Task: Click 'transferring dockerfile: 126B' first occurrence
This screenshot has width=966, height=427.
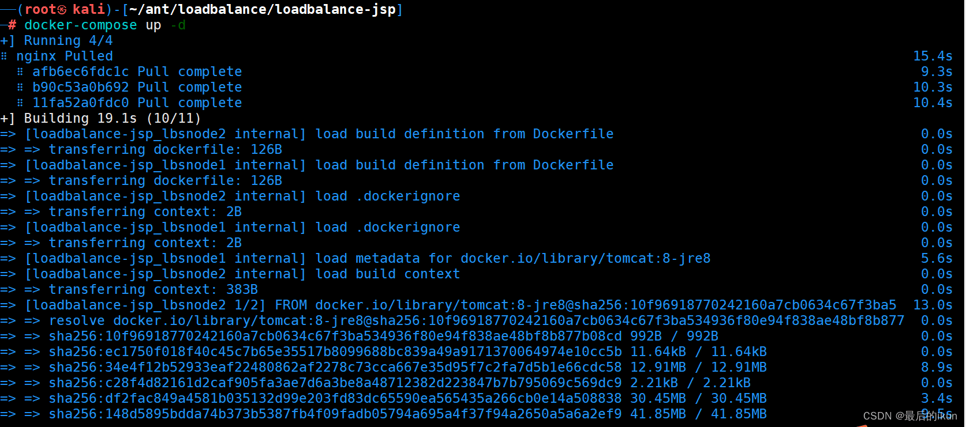Action: 166,149
